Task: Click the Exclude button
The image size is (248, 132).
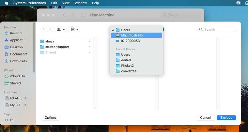Action: coord(226,118)
